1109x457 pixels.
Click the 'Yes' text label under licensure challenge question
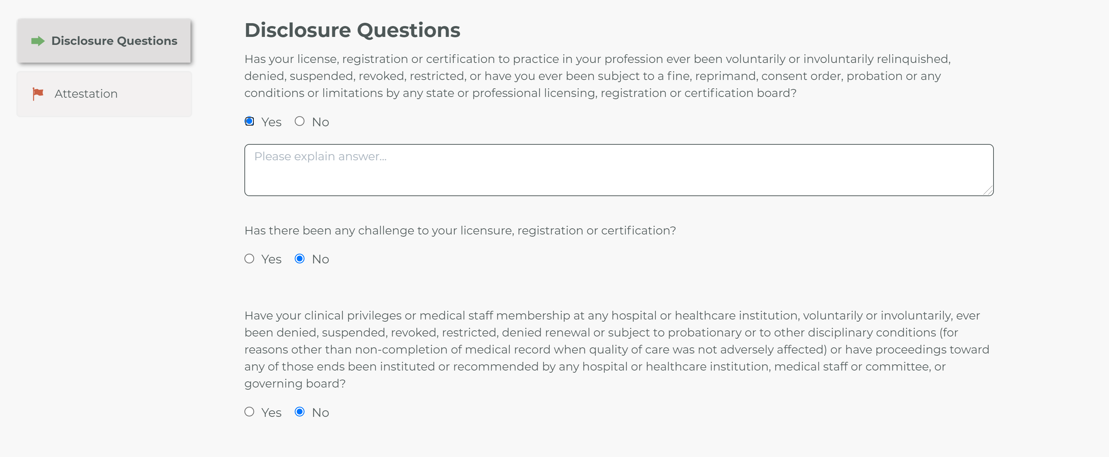point(271,259)
